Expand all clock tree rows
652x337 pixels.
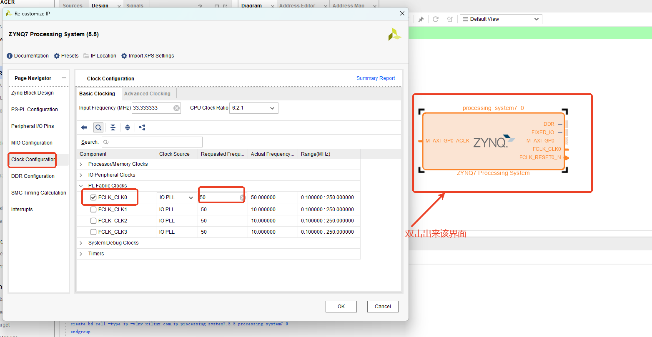click(x=128, y=127)
